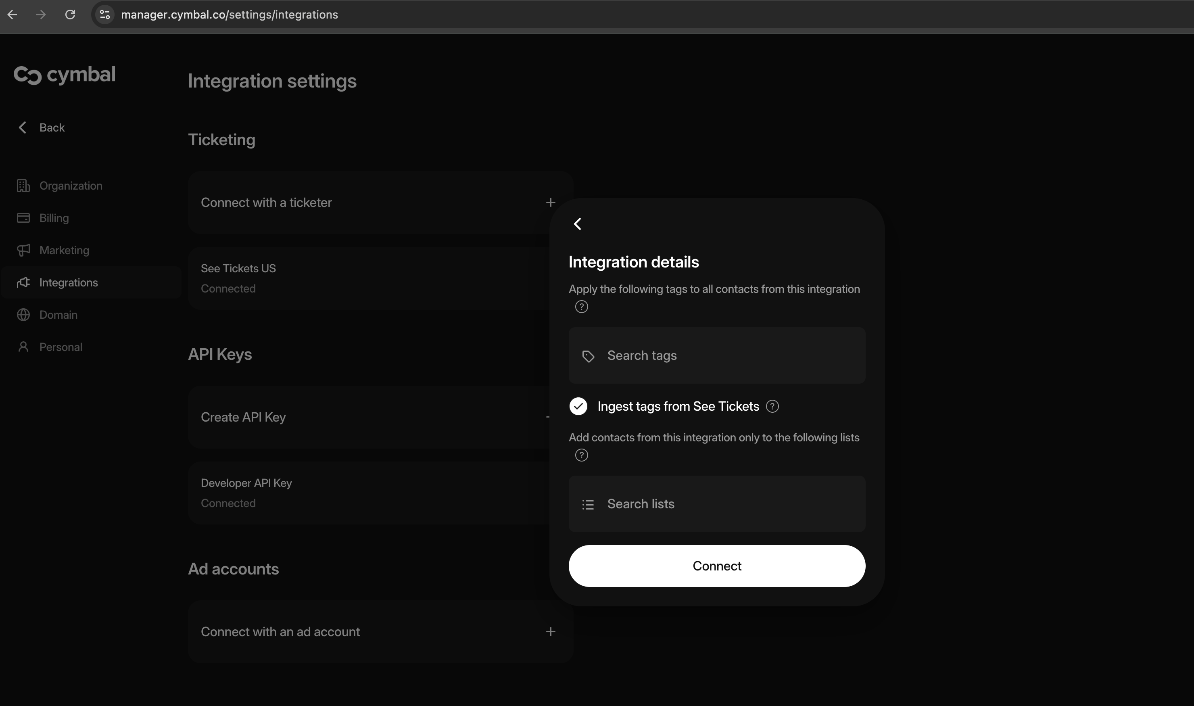Click the Connect button

point(717,566)
